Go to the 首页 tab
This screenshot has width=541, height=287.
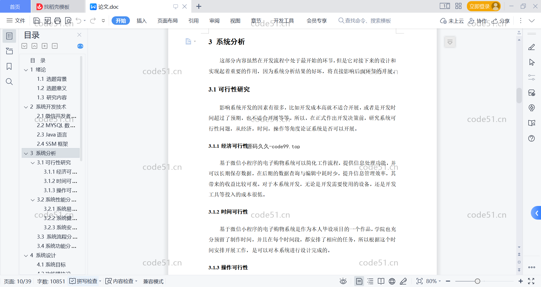(15, 6)
